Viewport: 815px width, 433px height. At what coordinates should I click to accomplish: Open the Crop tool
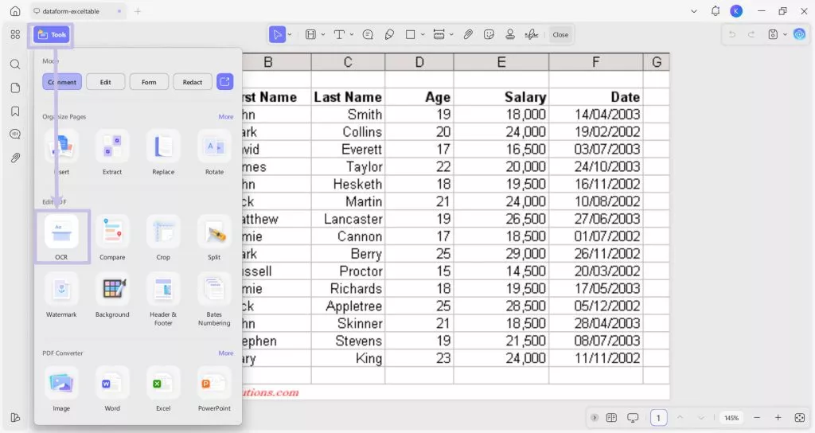click(163, 237)
